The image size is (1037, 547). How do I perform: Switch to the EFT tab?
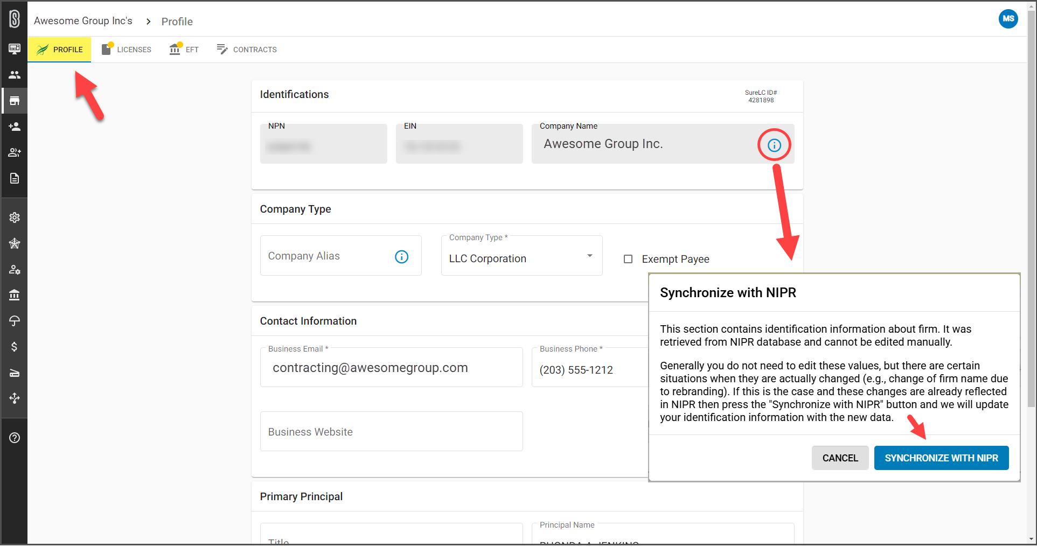click(x=184, y=50)
